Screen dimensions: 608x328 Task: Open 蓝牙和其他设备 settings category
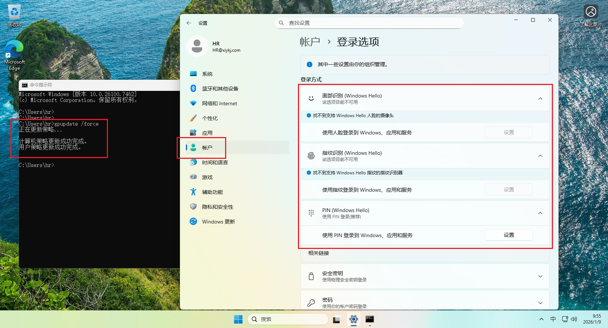click(237, 89)
